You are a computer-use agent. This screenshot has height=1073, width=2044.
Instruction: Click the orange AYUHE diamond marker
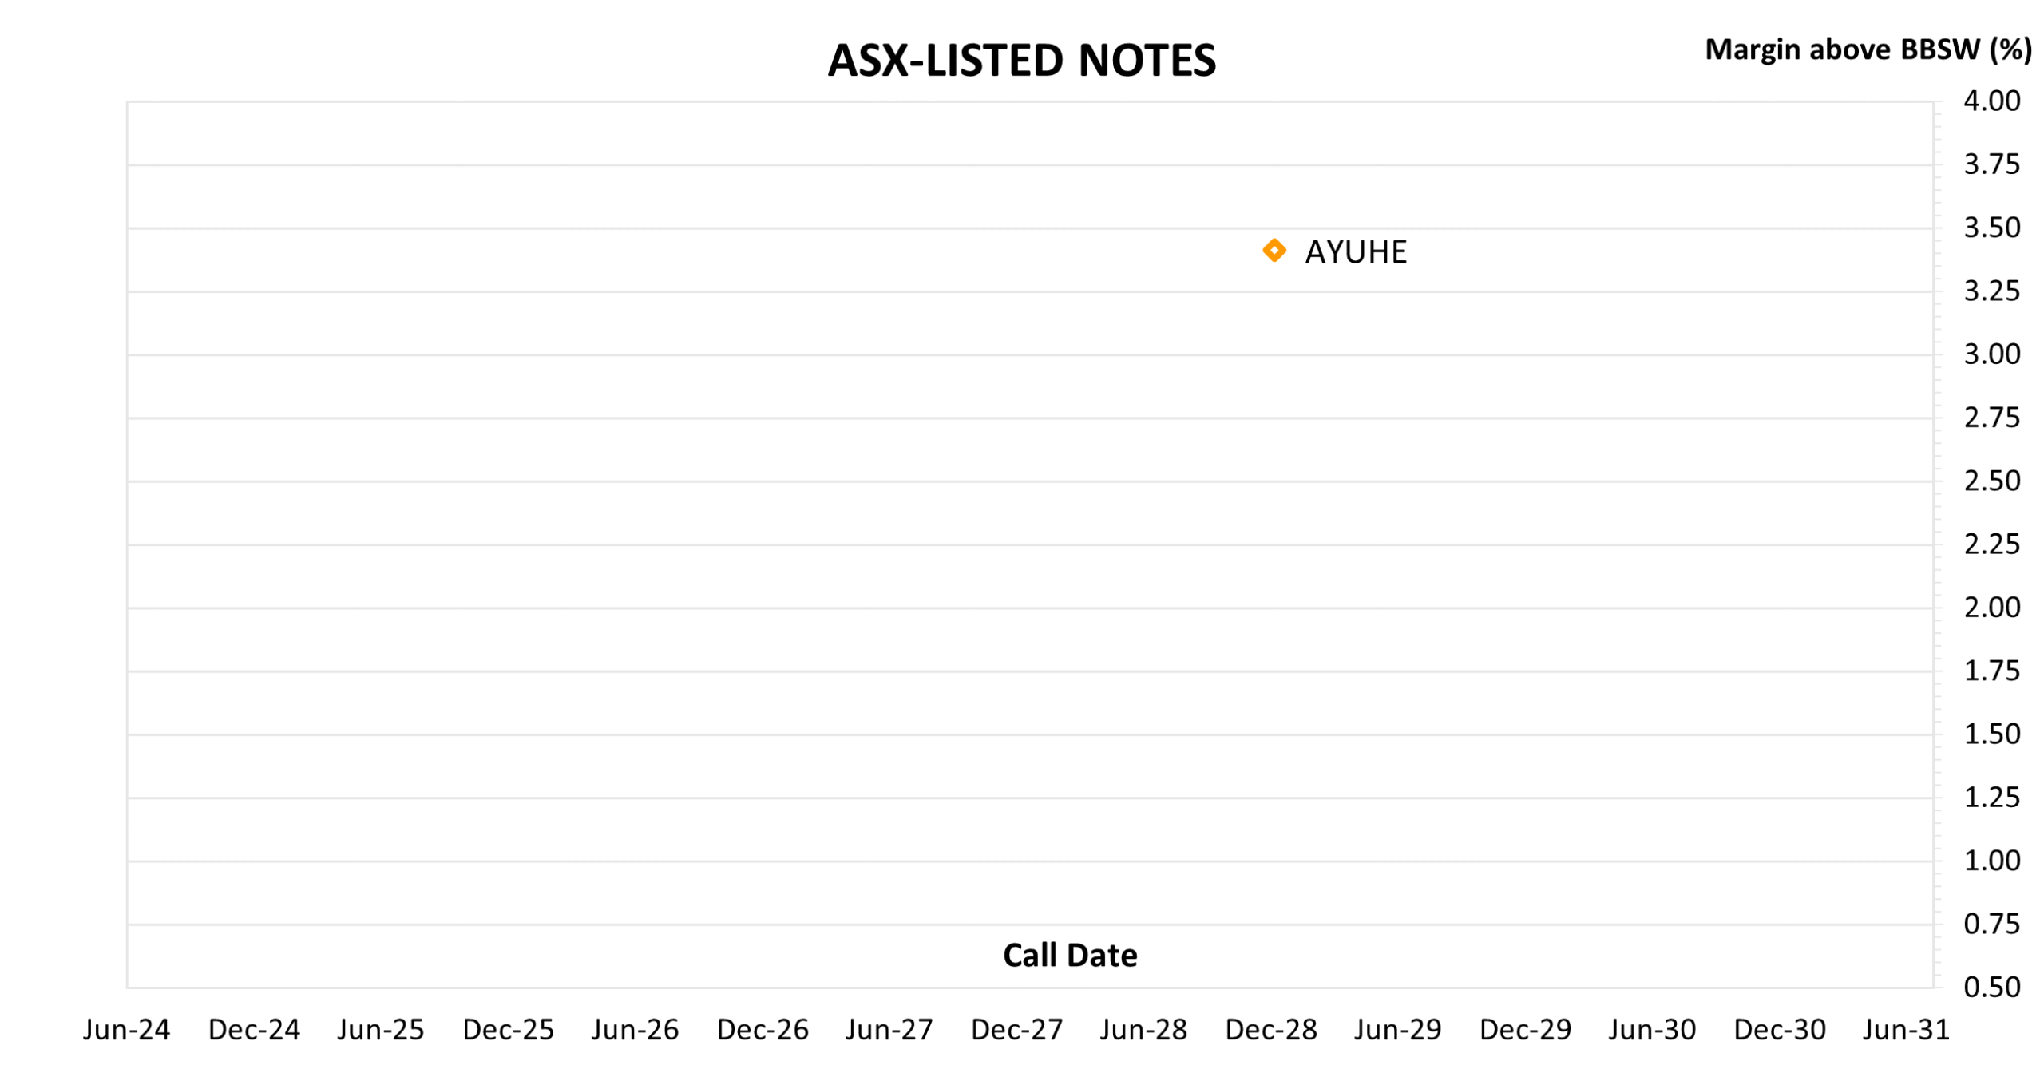pos(1274,251)
